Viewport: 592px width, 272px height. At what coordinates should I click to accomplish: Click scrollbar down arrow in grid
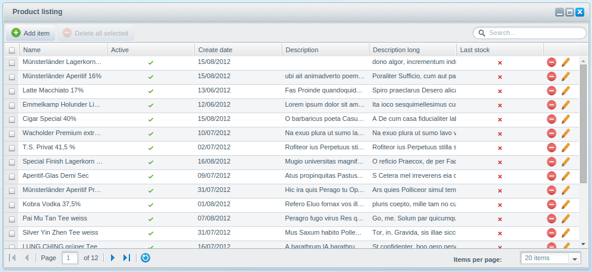point(583,244)
